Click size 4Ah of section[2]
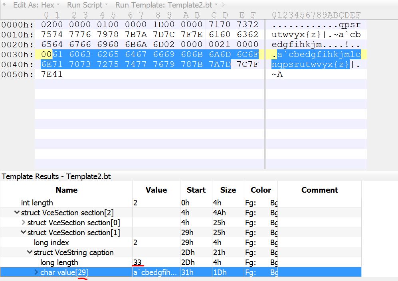 pyautogui.click(x=219, y=213)
